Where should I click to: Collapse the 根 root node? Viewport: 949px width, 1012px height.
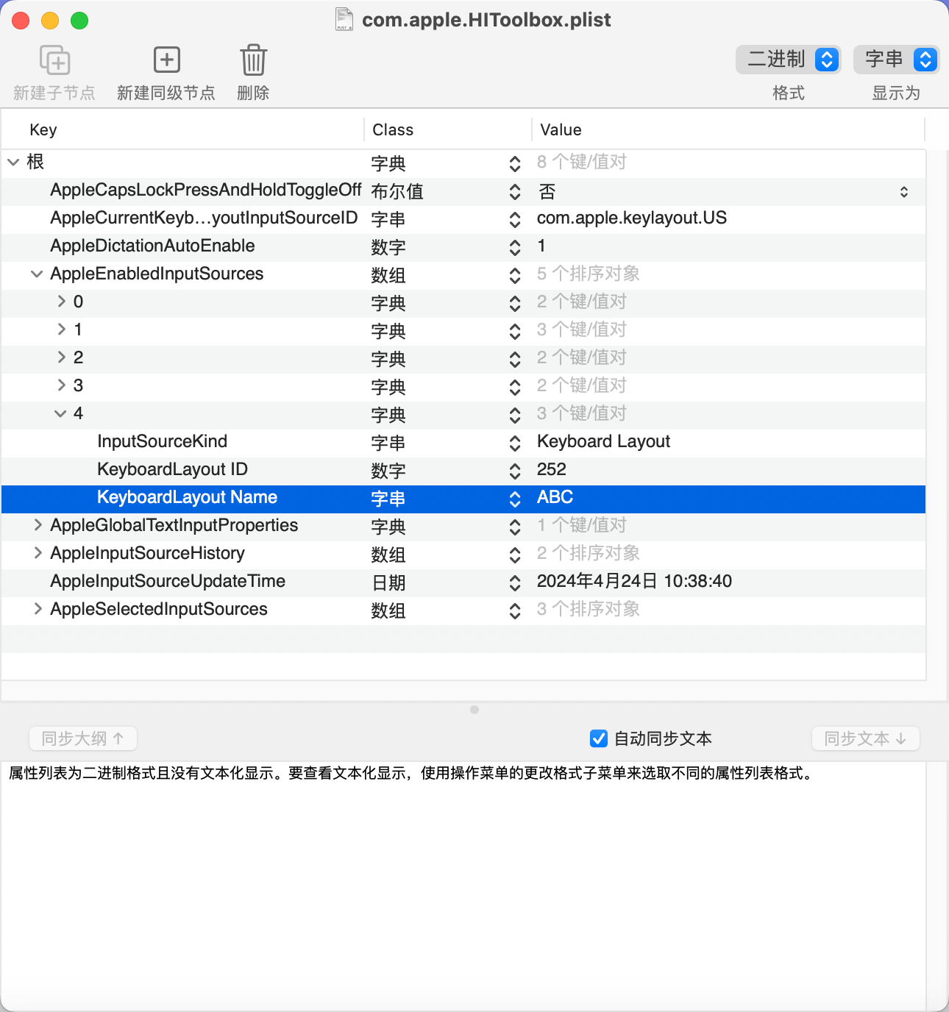coord(14,162)
